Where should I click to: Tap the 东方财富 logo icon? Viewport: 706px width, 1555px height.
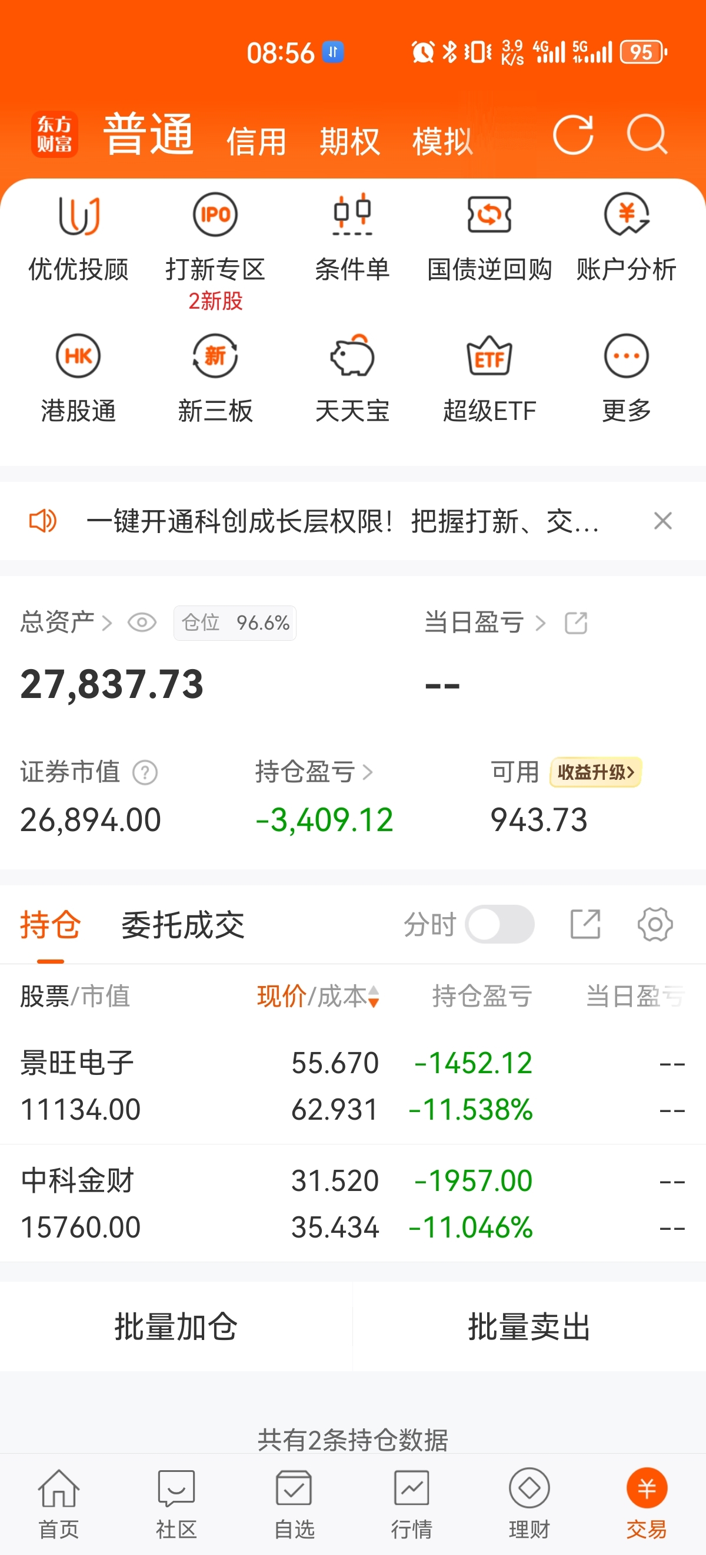pos(54,134)
